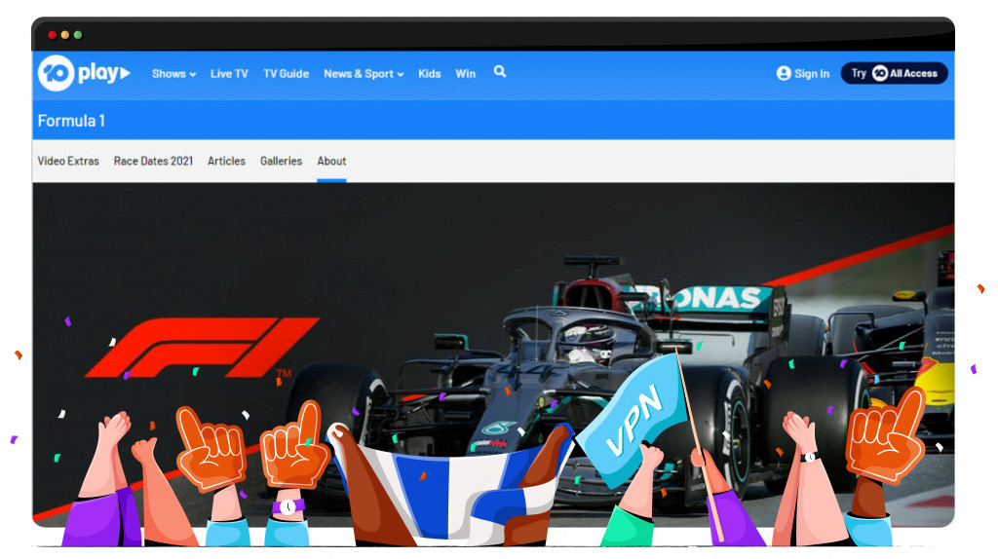
Task: Switch to the Articles tab
Action: pos(226,161)
